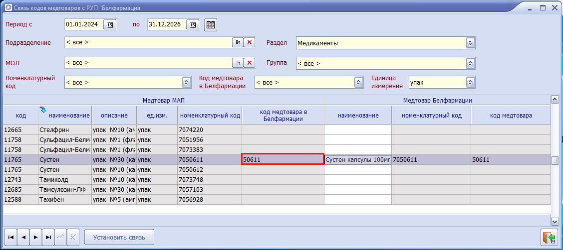The height and width of the screenshot is (250, 563).
Task: Click the Период с start date field
Action: point(83,24)
